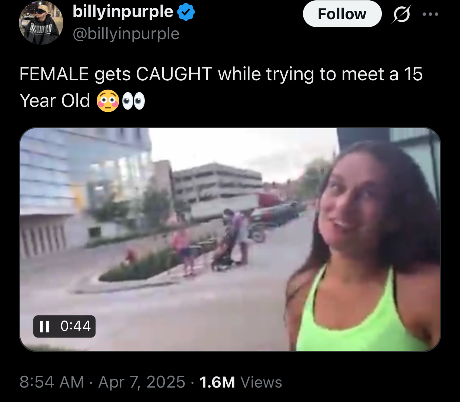Open the three-dot more options menu
The image size is (460, 402).
point(430,14)
